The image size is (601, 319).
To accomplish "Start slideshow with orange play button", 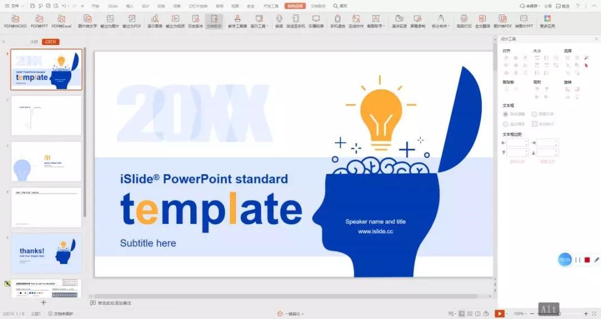I will (499, 313).
